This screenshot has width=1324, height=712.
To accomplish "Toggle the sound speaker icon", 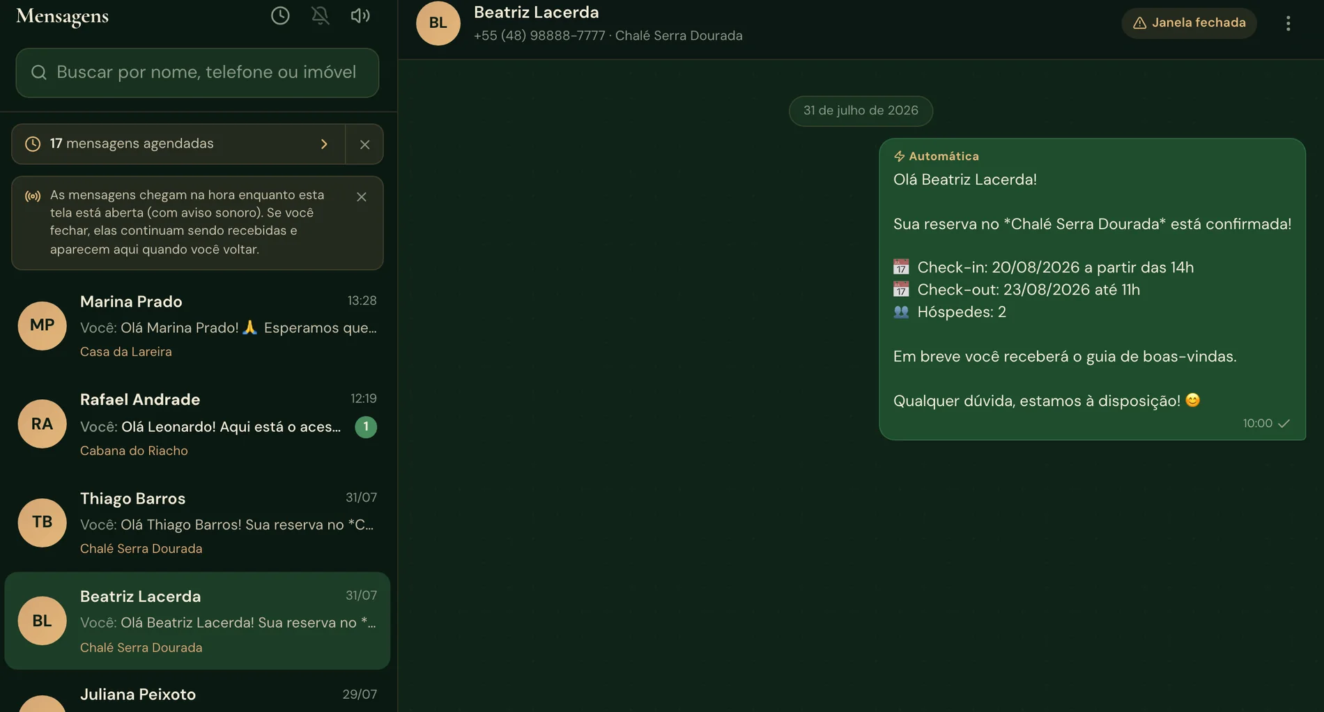I will tap(360, 15).
